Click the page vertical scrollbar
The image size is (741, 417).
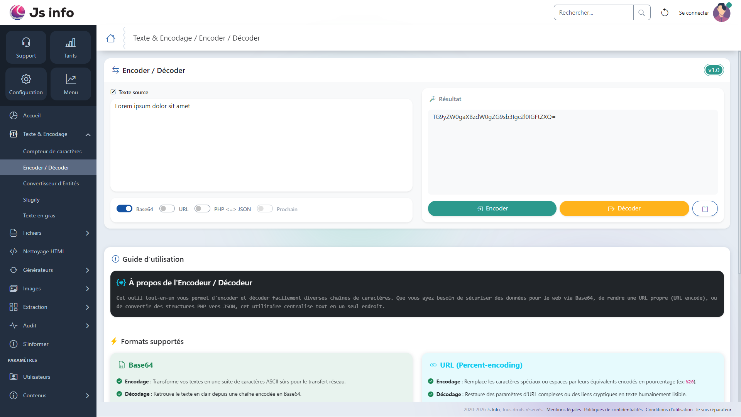click(x=739, y=162)
